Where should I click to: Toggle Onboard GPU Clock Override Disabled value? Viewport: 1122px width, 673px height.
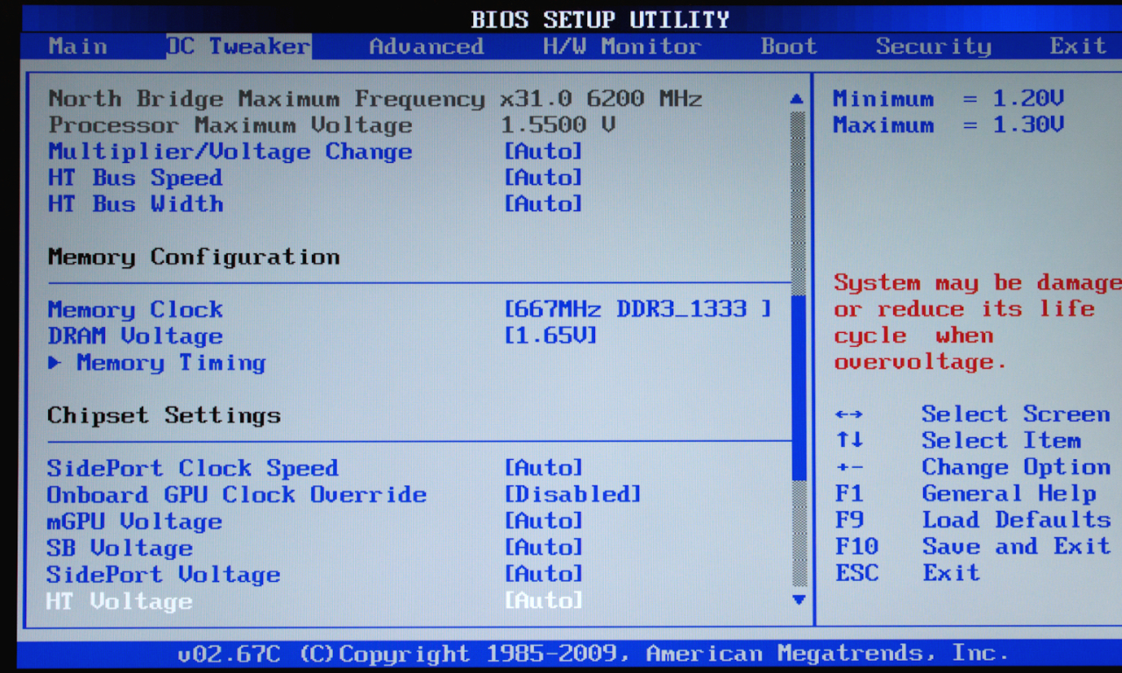pos(572,494)
